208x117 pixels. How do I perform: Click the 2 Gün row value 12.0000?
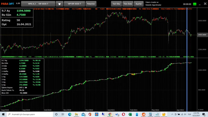[23, 66]
